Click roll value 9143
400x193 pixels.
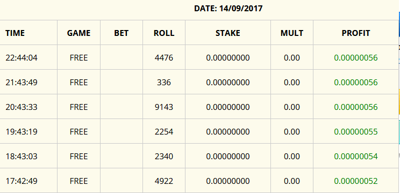[164, 107]
